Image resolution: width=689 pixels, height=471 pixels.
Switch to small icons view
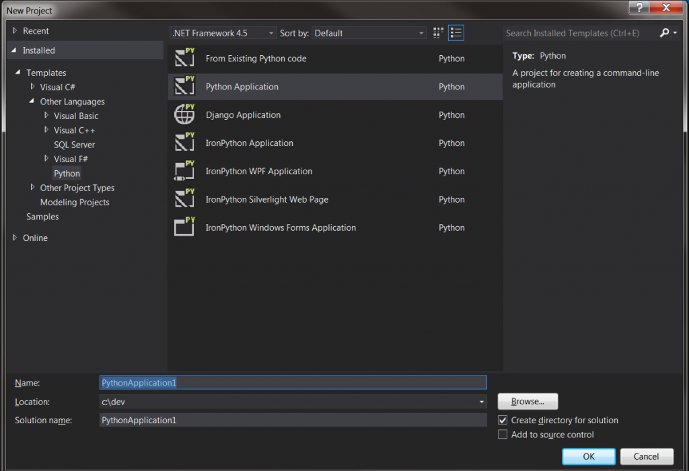(438, 33)
